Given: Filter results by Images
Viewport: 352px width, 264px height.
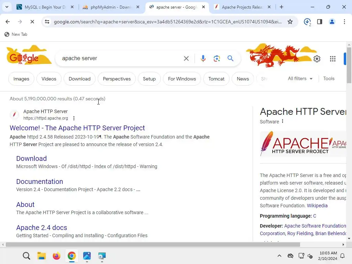Looking at the screenshot, I should (21, 79).
